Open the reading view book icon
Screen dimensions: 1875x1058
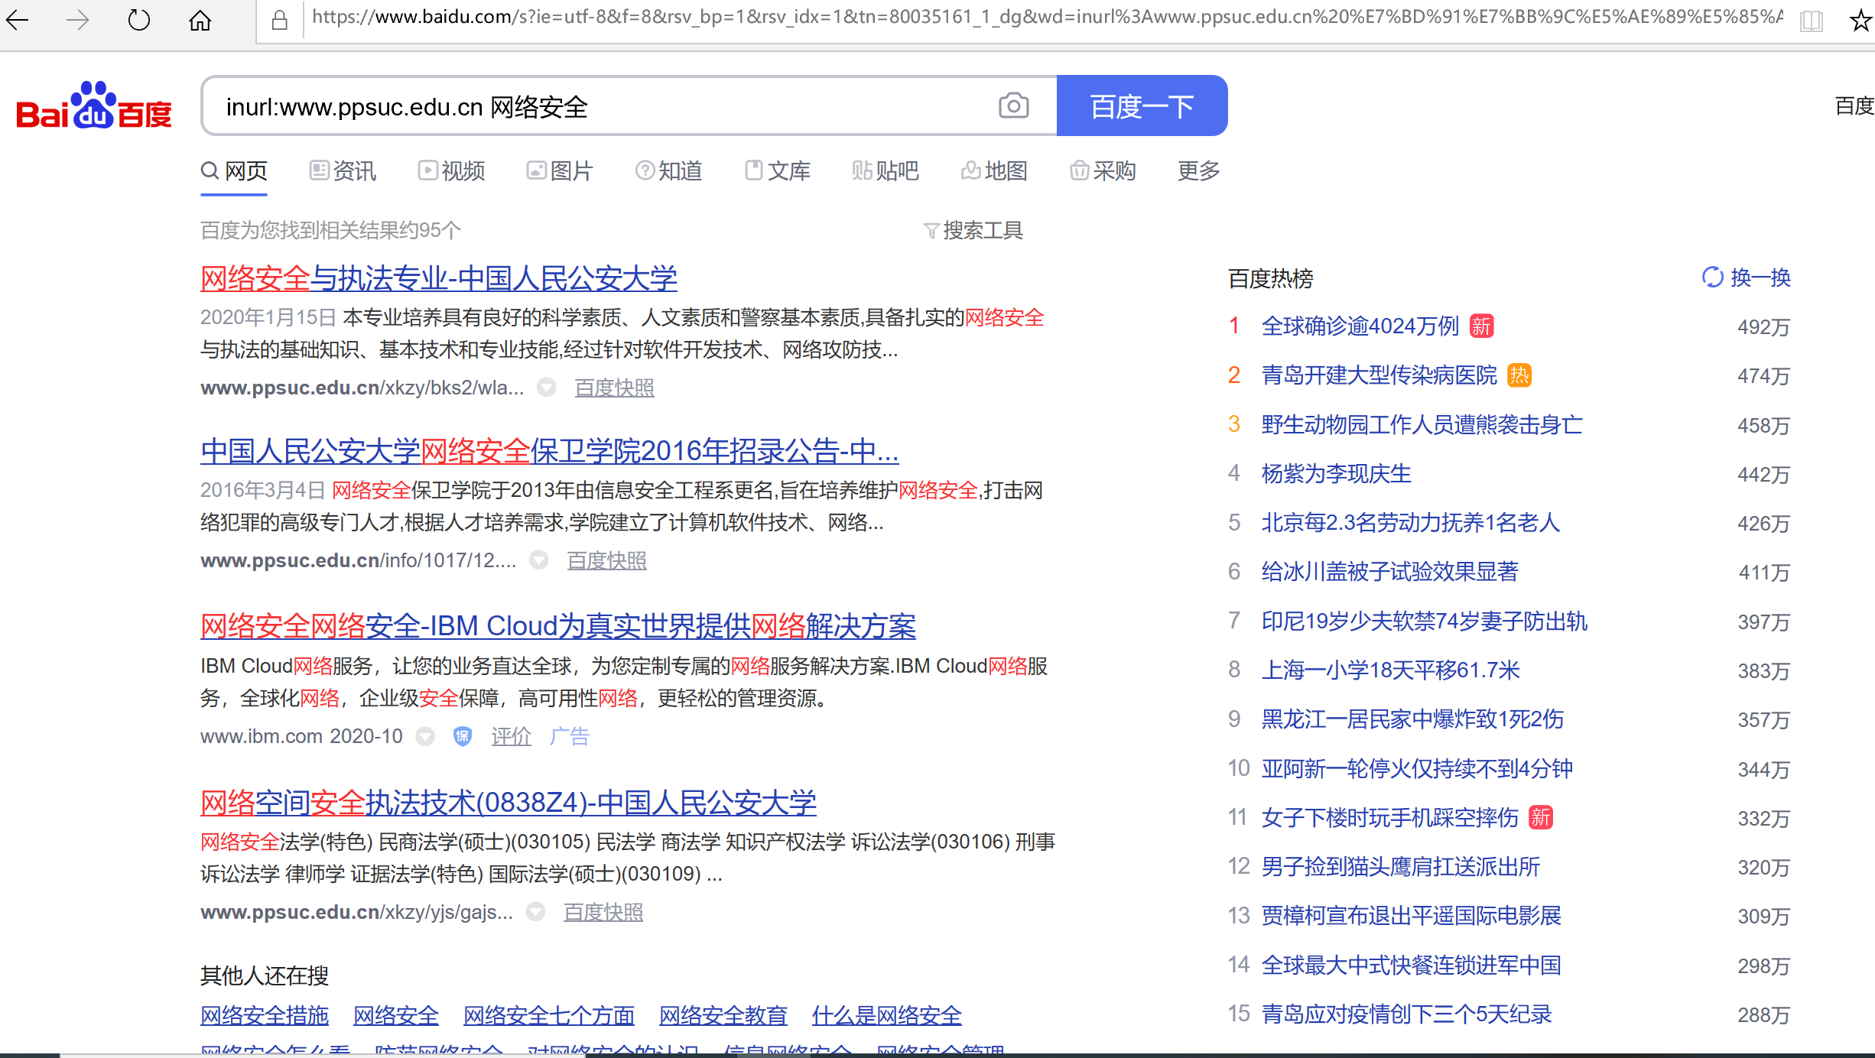tap(1812, 21)
